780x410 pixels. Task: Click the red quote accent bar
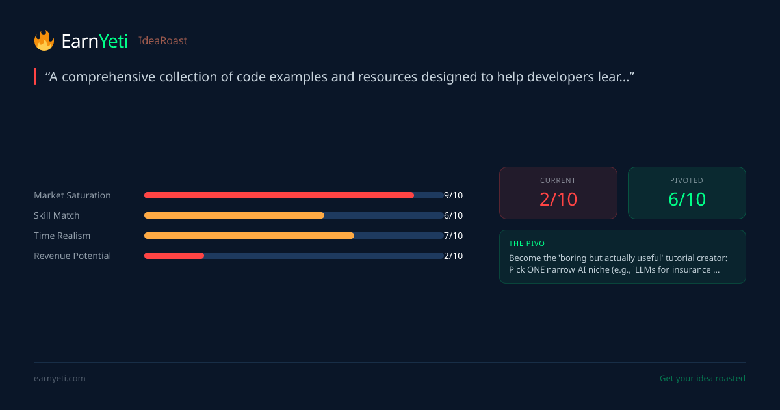pos(35,77)
